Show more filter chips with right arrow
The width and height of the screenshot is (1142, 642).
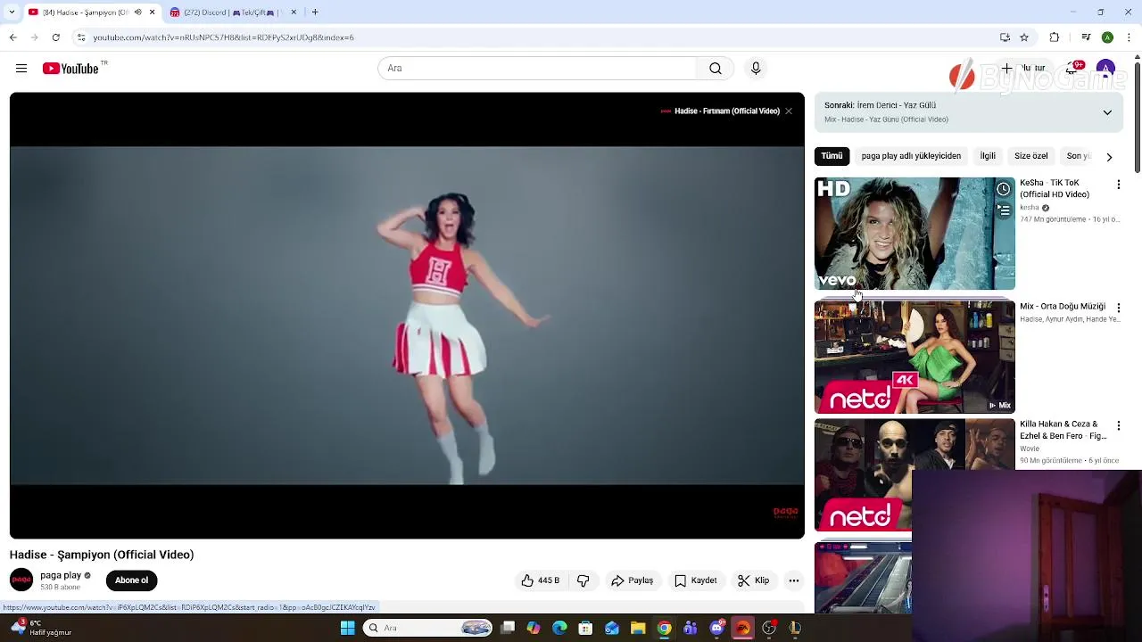1109,157
